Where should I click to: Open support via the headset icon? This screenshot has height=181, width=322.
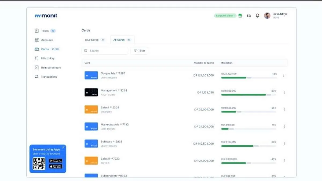click(249, 16)
